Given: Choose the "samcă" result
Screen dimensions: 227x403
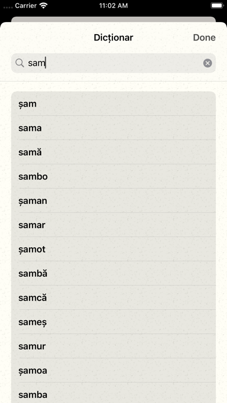Looking at the screenshot, I should tap(113, 298).
